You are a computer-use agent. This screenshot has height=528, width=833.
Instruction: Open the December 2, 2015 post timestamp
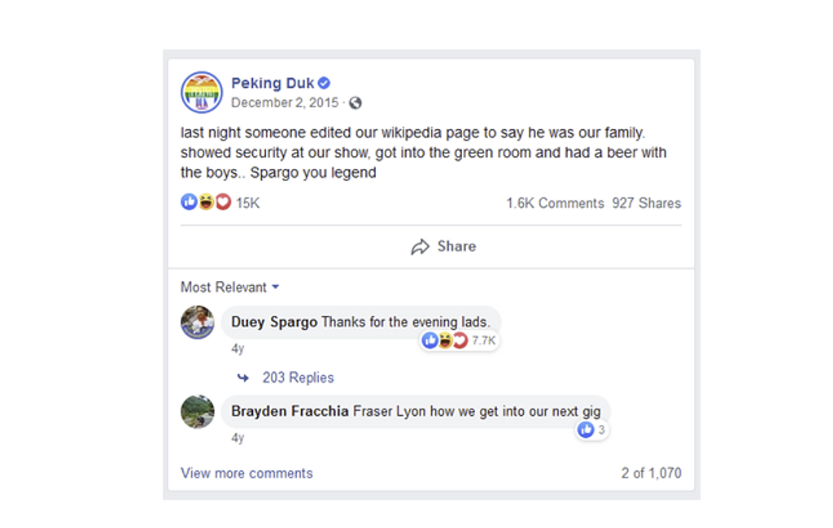click(285, 103)
